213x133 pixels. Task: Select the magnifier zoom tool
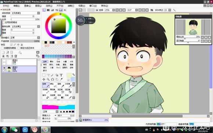pyautogui.click(x=48, y=80)
